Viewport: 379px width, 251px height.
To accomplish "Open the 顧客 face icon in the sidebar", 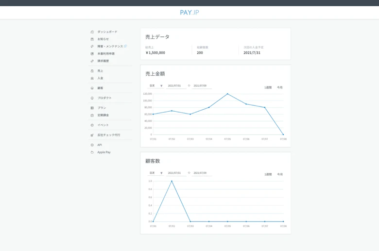I will click(x=92, y=88).
